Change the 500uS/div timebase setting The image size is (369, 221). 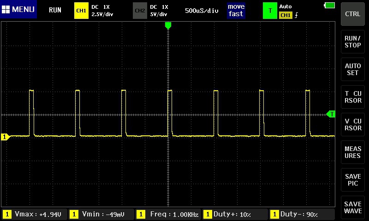[202, 11]
